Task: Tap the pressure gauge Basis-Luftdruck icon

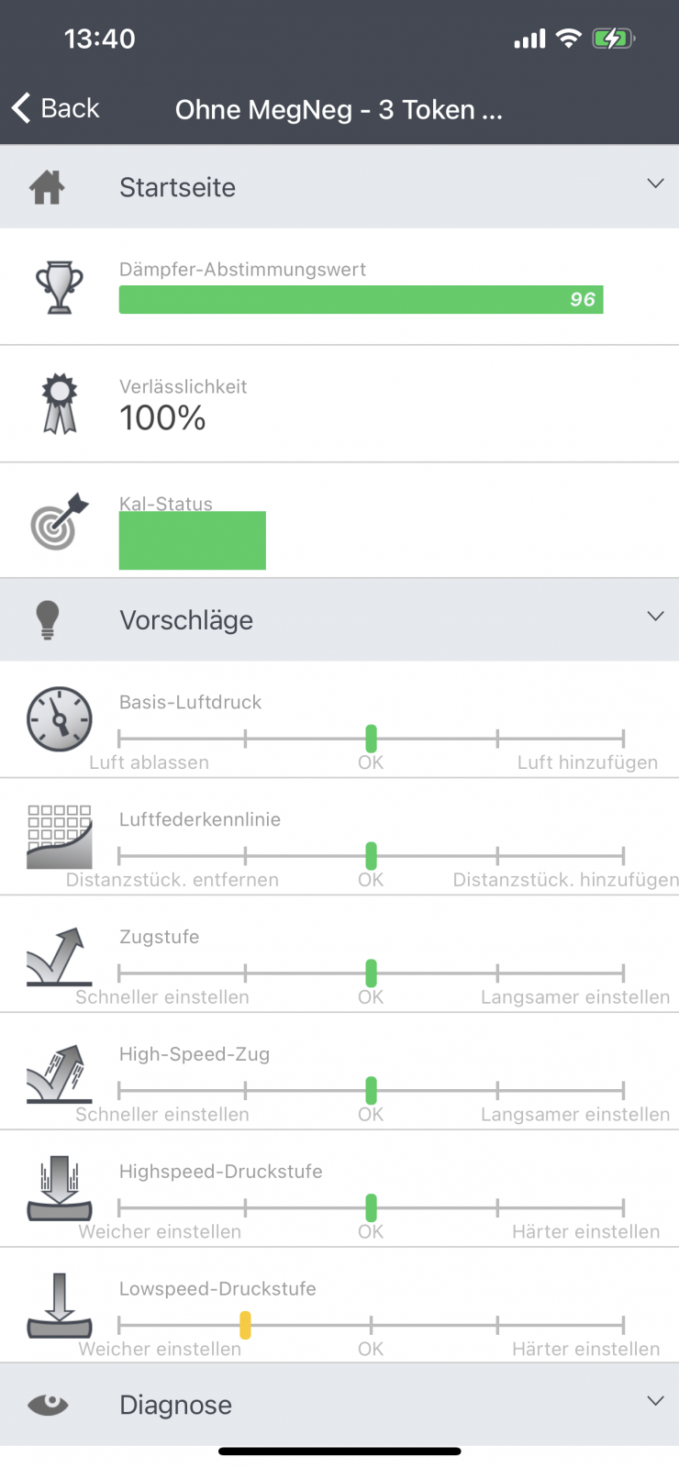Action: 60,719
